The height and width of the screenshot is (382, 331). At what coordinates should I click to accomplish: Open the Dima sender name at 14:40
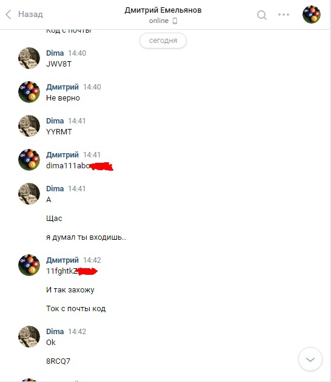tap(55, 53)
